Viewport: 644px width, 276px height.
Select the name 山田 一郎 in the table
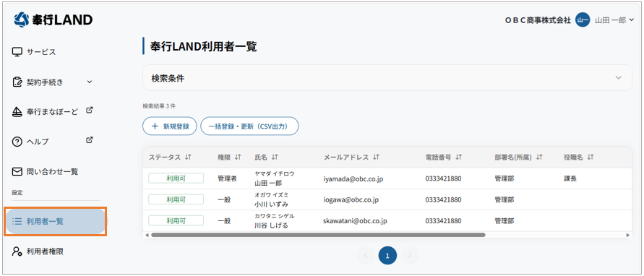(x=268, y=184)
